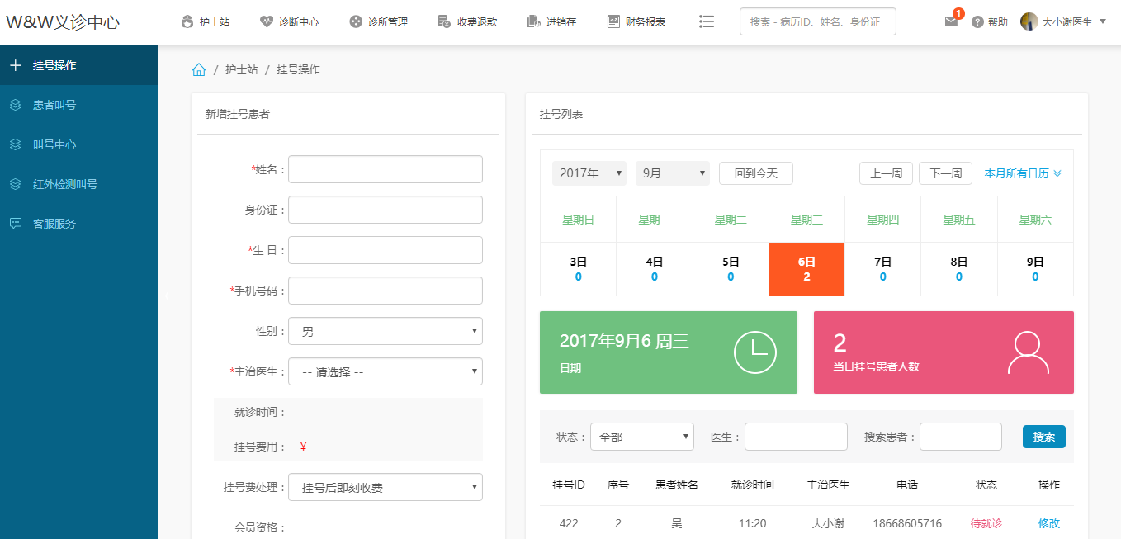Select 患者叫号 in the sidebar
This screenshot has width=1121, height=539.
click(x=79, y=105)
